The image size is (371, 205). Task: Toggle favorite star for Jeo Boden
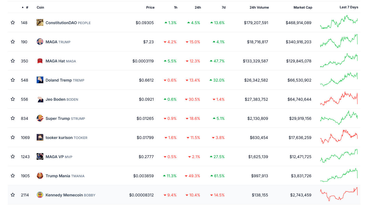(13, 99)
